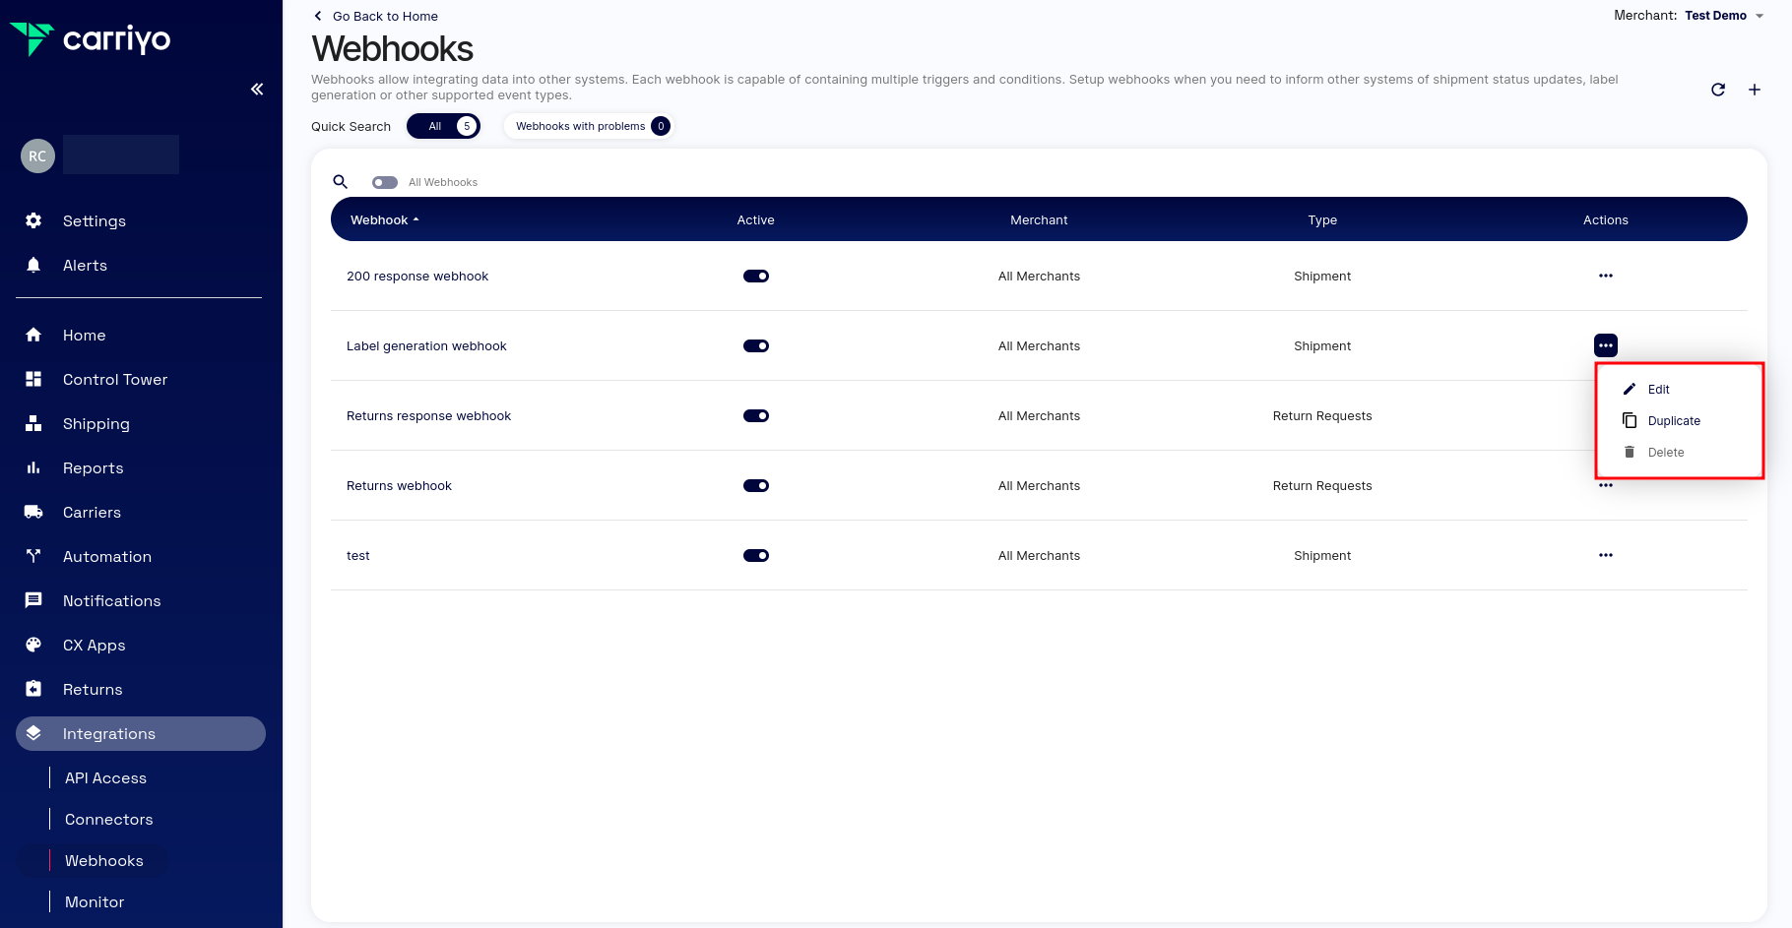Click the copy icon beside Duplicate

[1630, 420]
